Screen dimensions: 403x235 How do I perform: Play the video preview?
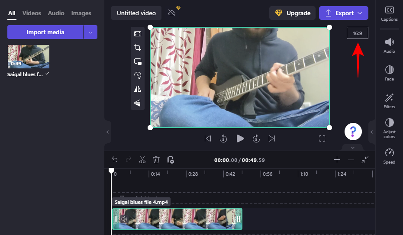coord(240,138)
